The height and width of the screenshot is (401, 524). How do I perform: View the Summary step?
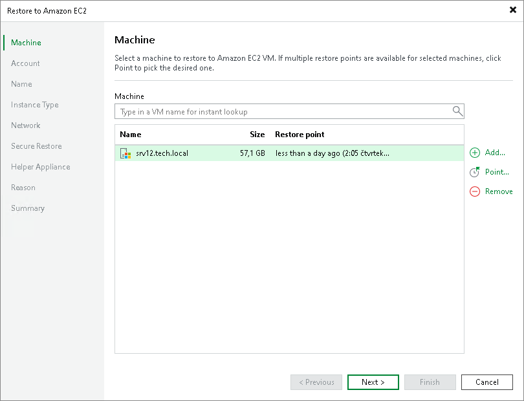point(28,208)
